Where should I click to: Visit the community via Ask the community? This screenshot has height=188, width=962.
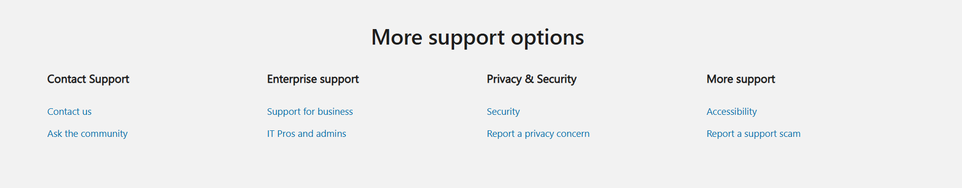88,134
